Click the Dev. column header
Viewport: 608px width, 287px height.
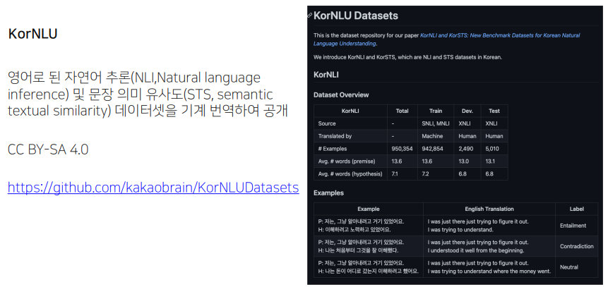click(x=466, y=111)
